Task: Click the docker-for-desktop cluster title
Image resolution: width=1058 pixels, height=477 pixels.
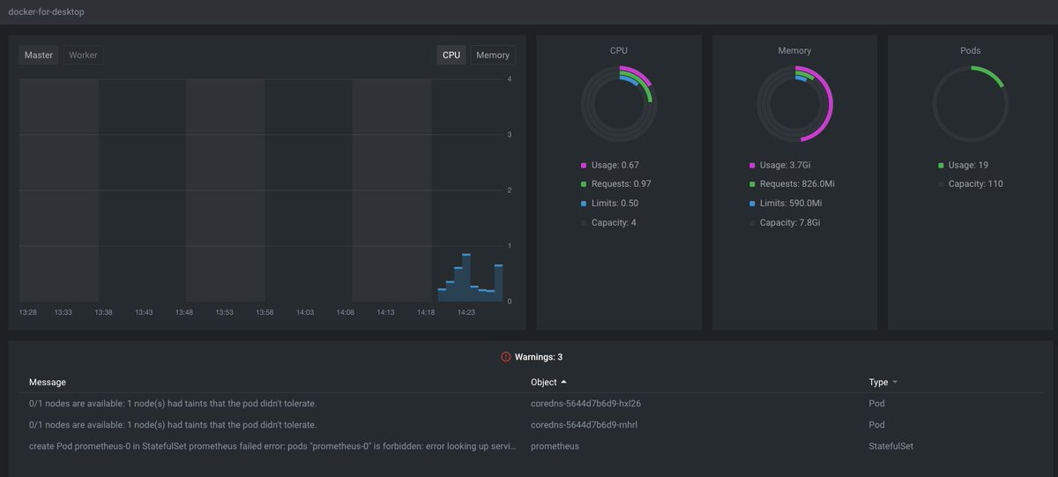Action: coord(47,11)
